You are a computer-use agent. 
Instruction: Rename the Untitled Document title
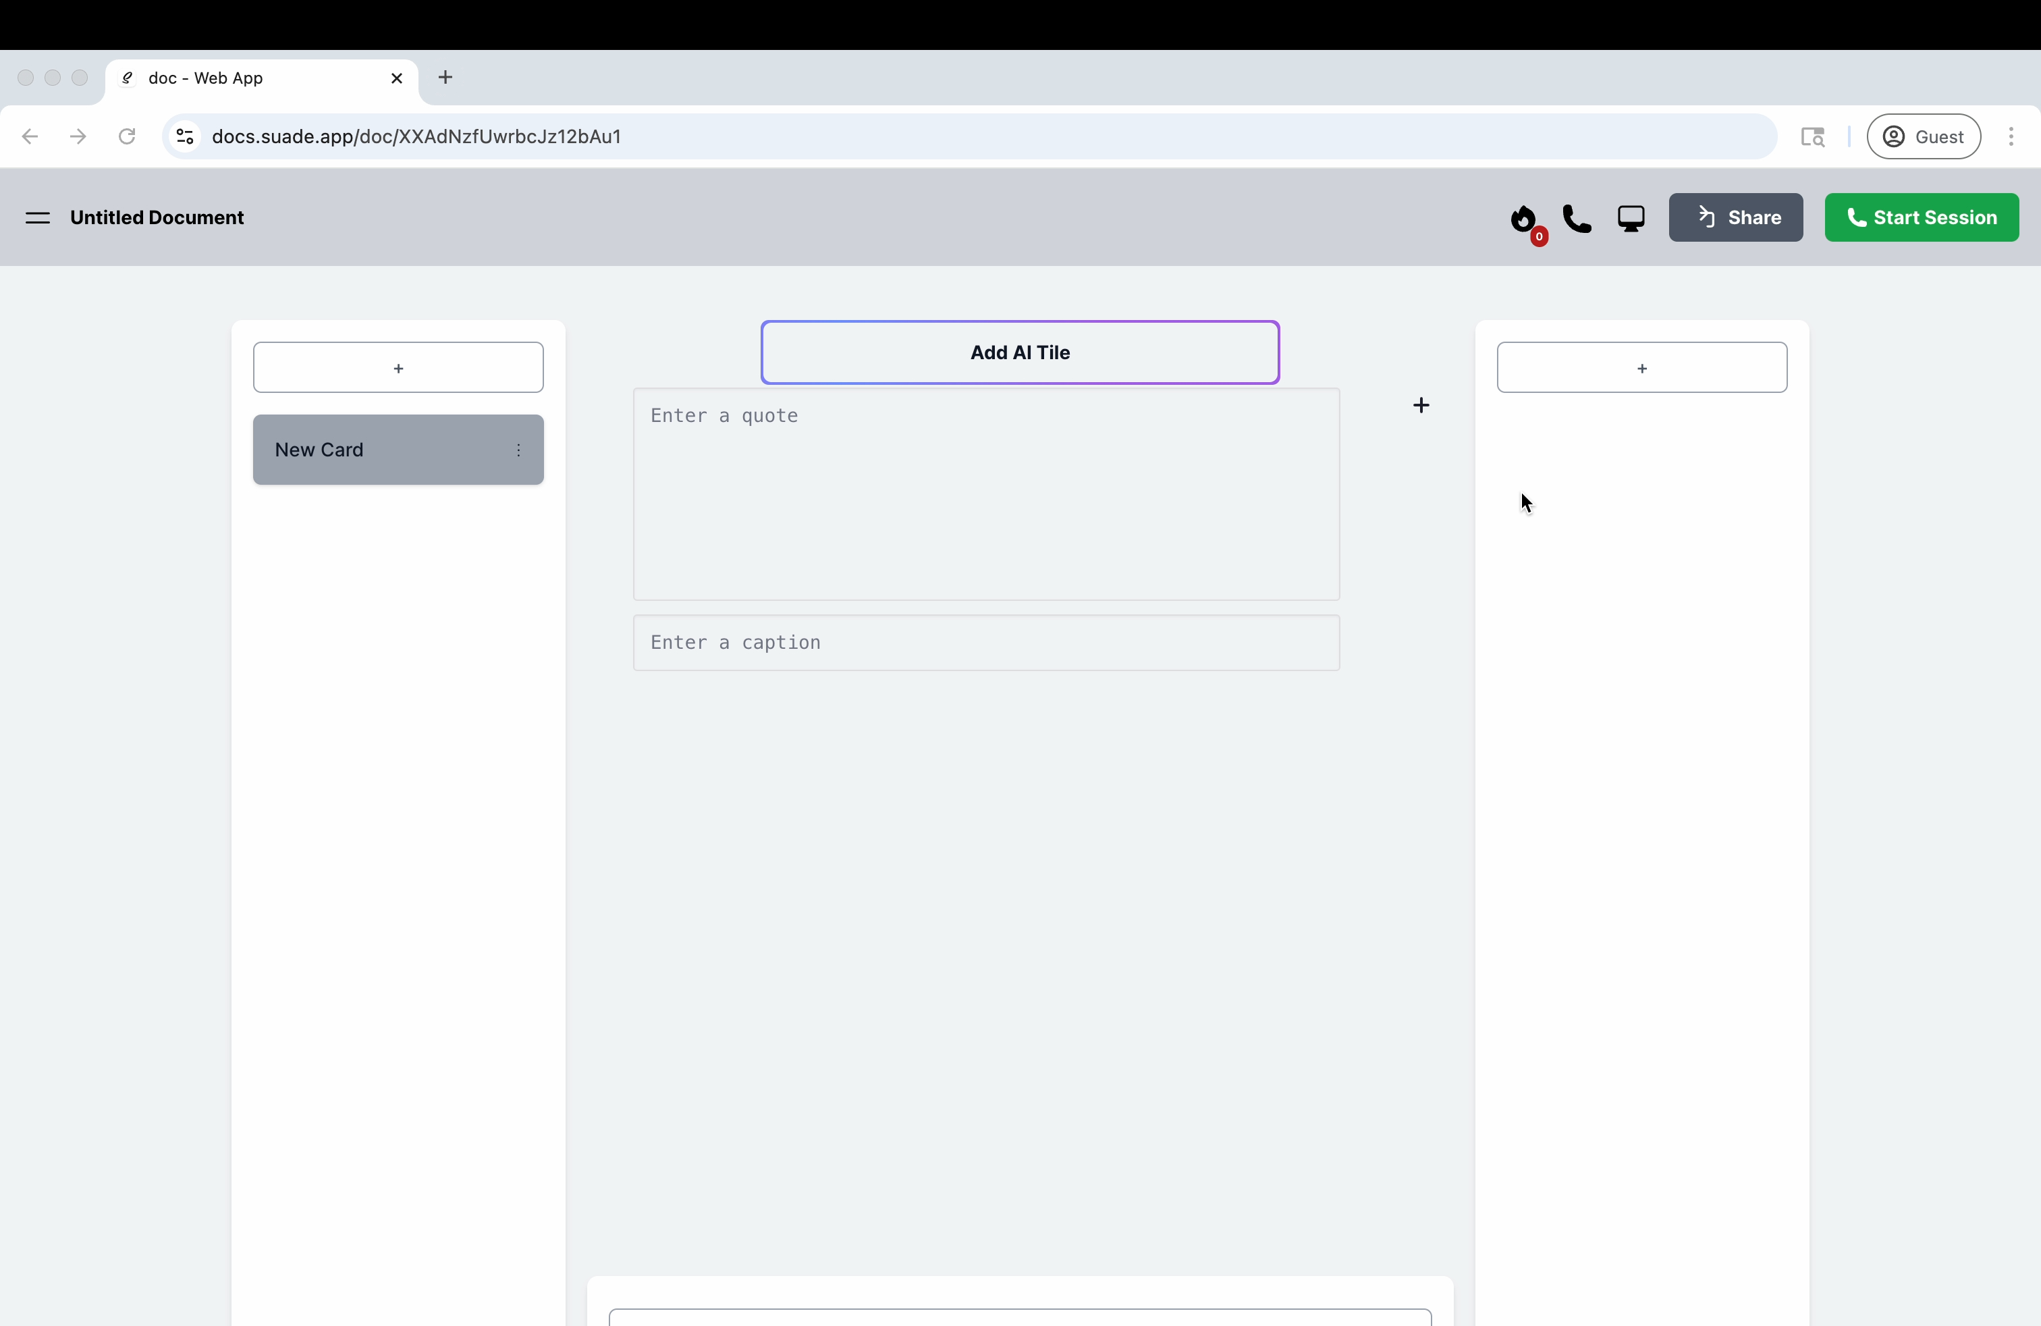pos(157,218)
